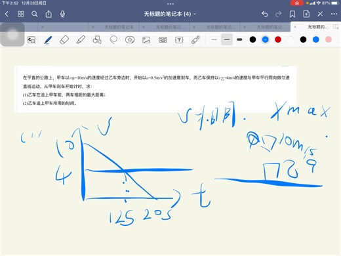This screenshot has width=341, height=256.
Task: Start audio recording with the microphone icon
Action: click(62, 14)
